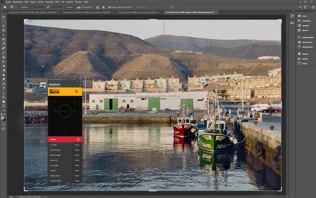Select the Move tool in the toolbar
The image size is (316, 198).
[4, 17]
